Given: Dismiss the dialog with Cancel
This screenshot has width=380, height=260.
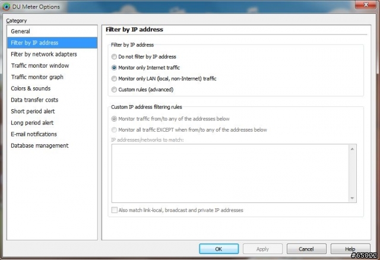Looking at the screenshot, I should point(306,249).
